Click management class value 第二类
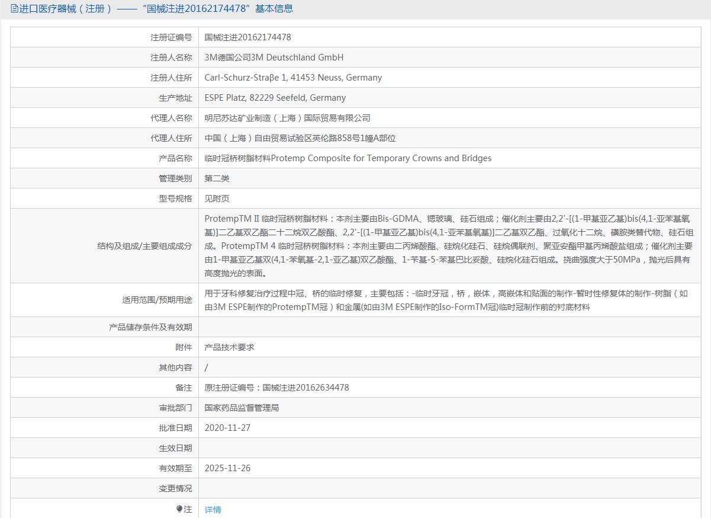 pos(217,178)
